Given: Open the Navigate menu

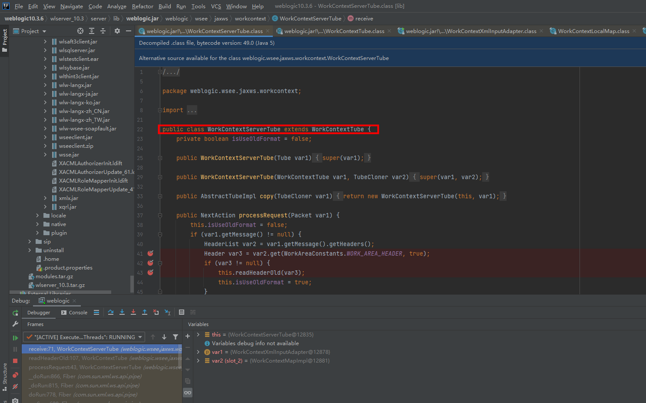Looking at the screenshot, I should point(72,6).
